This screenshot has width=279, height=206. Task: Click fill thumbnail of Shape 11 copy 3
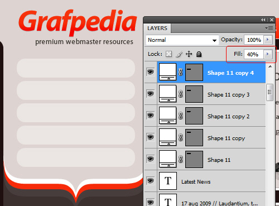click(x=167, y=94)
